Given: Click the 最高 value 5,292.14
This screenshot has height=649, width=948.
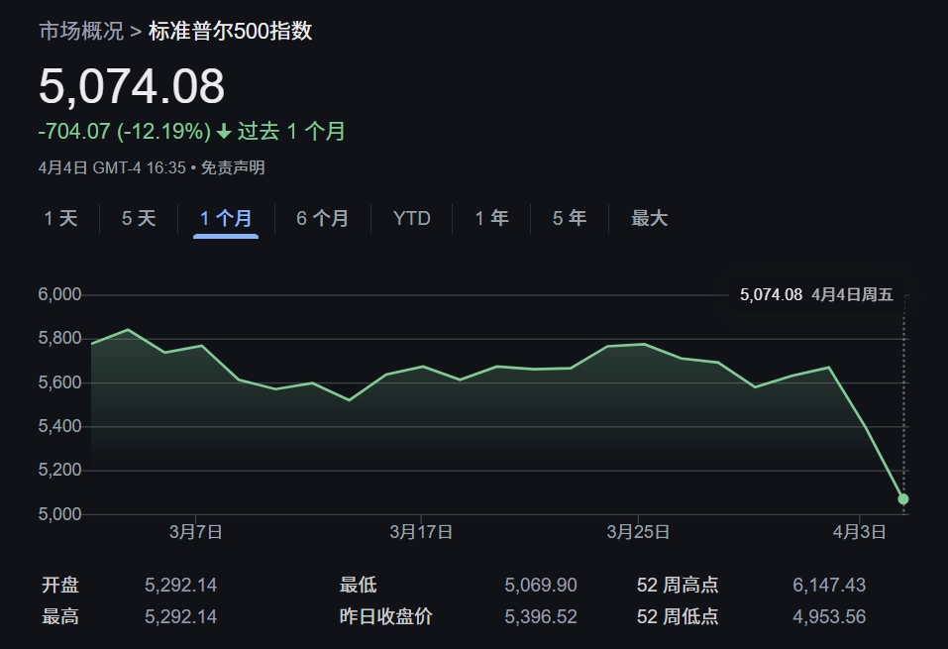Looking at the screenshot, I should pos(180,616).
